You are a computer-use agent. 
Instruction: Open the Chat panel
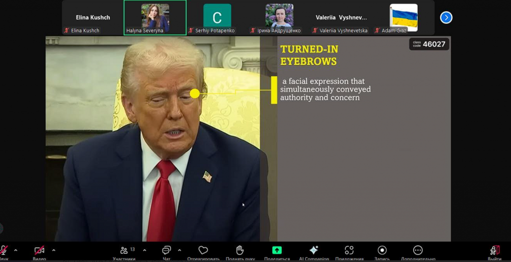coord(167,251)
